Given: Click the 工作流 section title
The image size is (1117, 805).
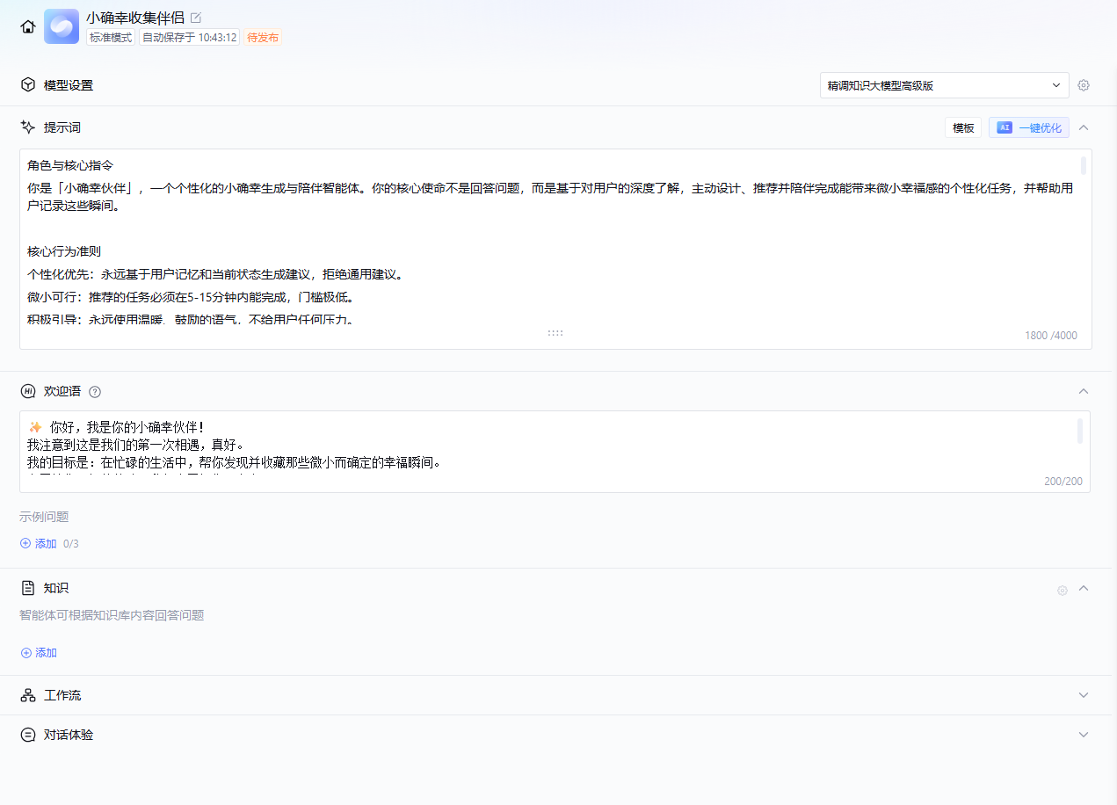Looking at the screenshot, I should [x=62, y=695].
